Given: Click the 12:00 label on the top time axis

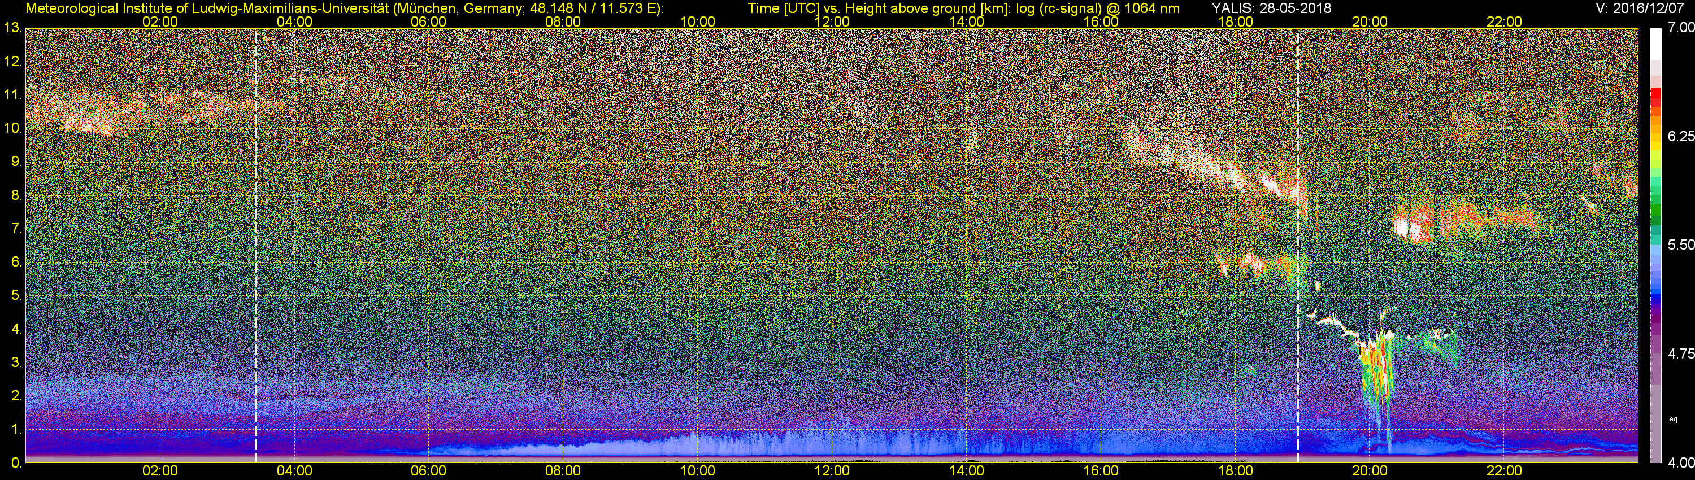Looking at the screenshot, I should pyautogui.click(x=832, y=21).
